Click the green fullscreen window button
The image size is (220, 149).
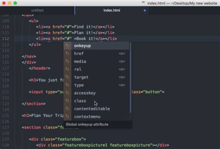point(15,3)
